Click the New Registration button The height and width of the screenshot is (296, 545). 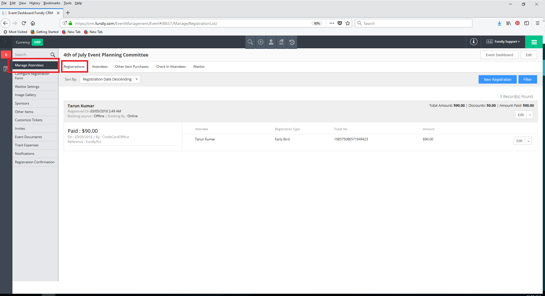(497, 79)
